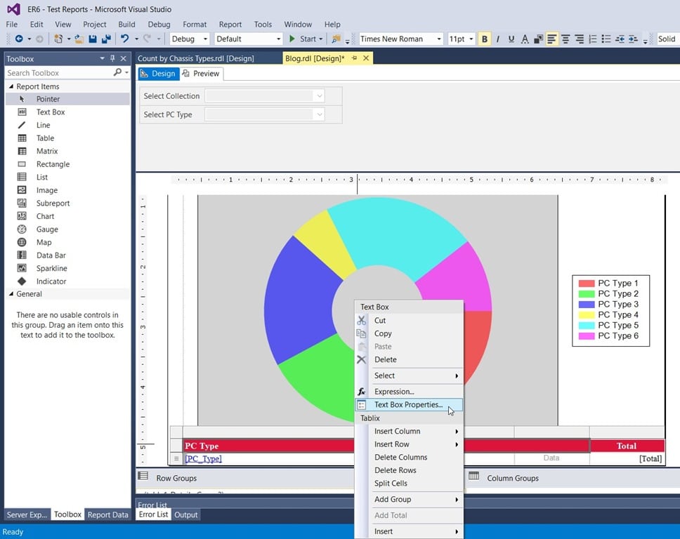Open the Report menu
Image resolution: width=680 pixels, height=539 pixels.
[230, 25]
